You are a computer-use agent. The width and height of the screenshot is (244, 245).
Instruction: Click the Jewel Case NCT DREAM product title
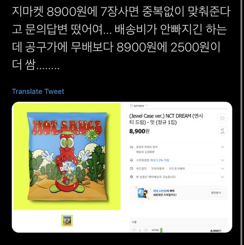click(x=166, y=119)
